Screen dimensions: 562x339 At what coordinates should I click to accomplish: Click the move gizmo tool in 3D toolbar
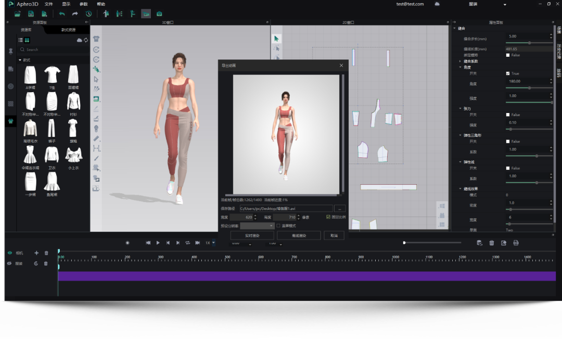(x=96, y=69)
